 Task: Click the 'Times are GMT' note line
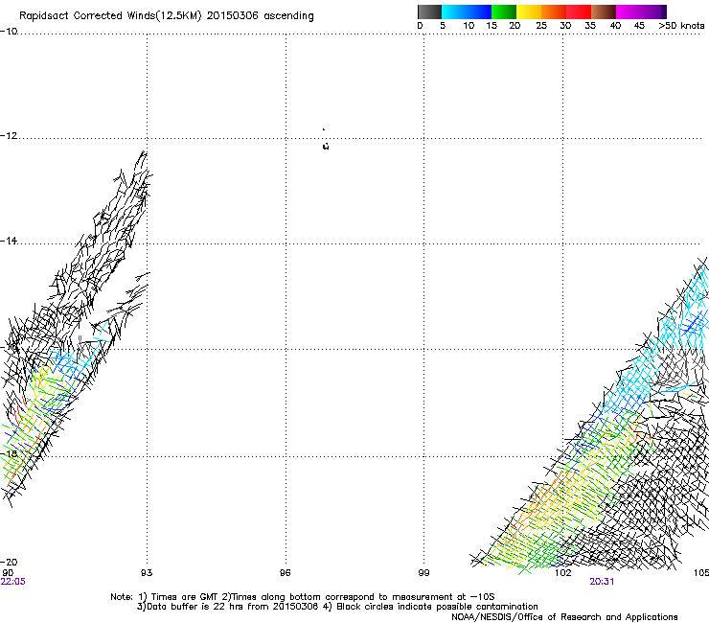[x=303, y=597]
